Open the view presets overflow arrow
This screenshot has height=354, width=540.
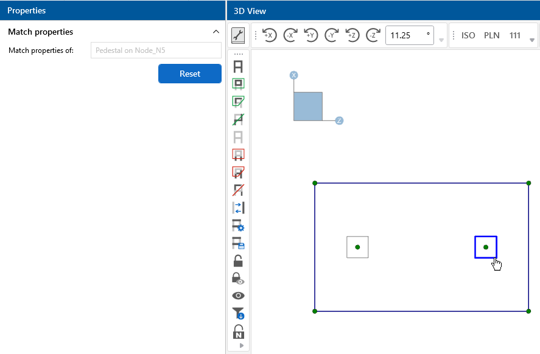[533, 40]
